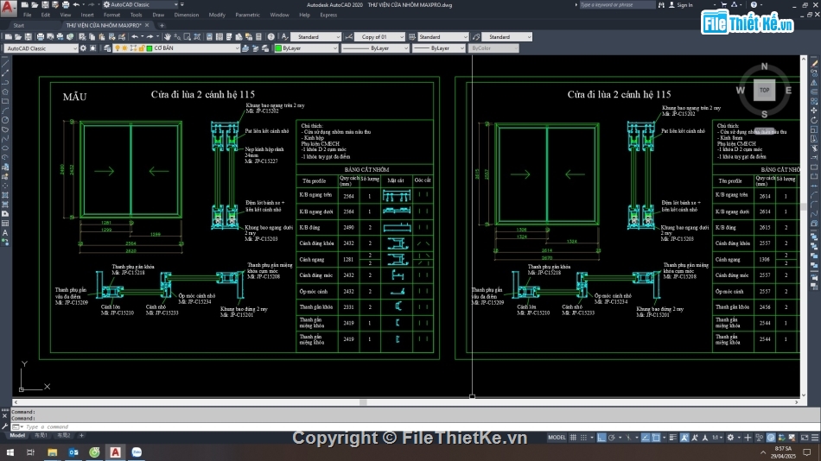Select the Line tool in Draw toolbar

[x=5, y=63]
